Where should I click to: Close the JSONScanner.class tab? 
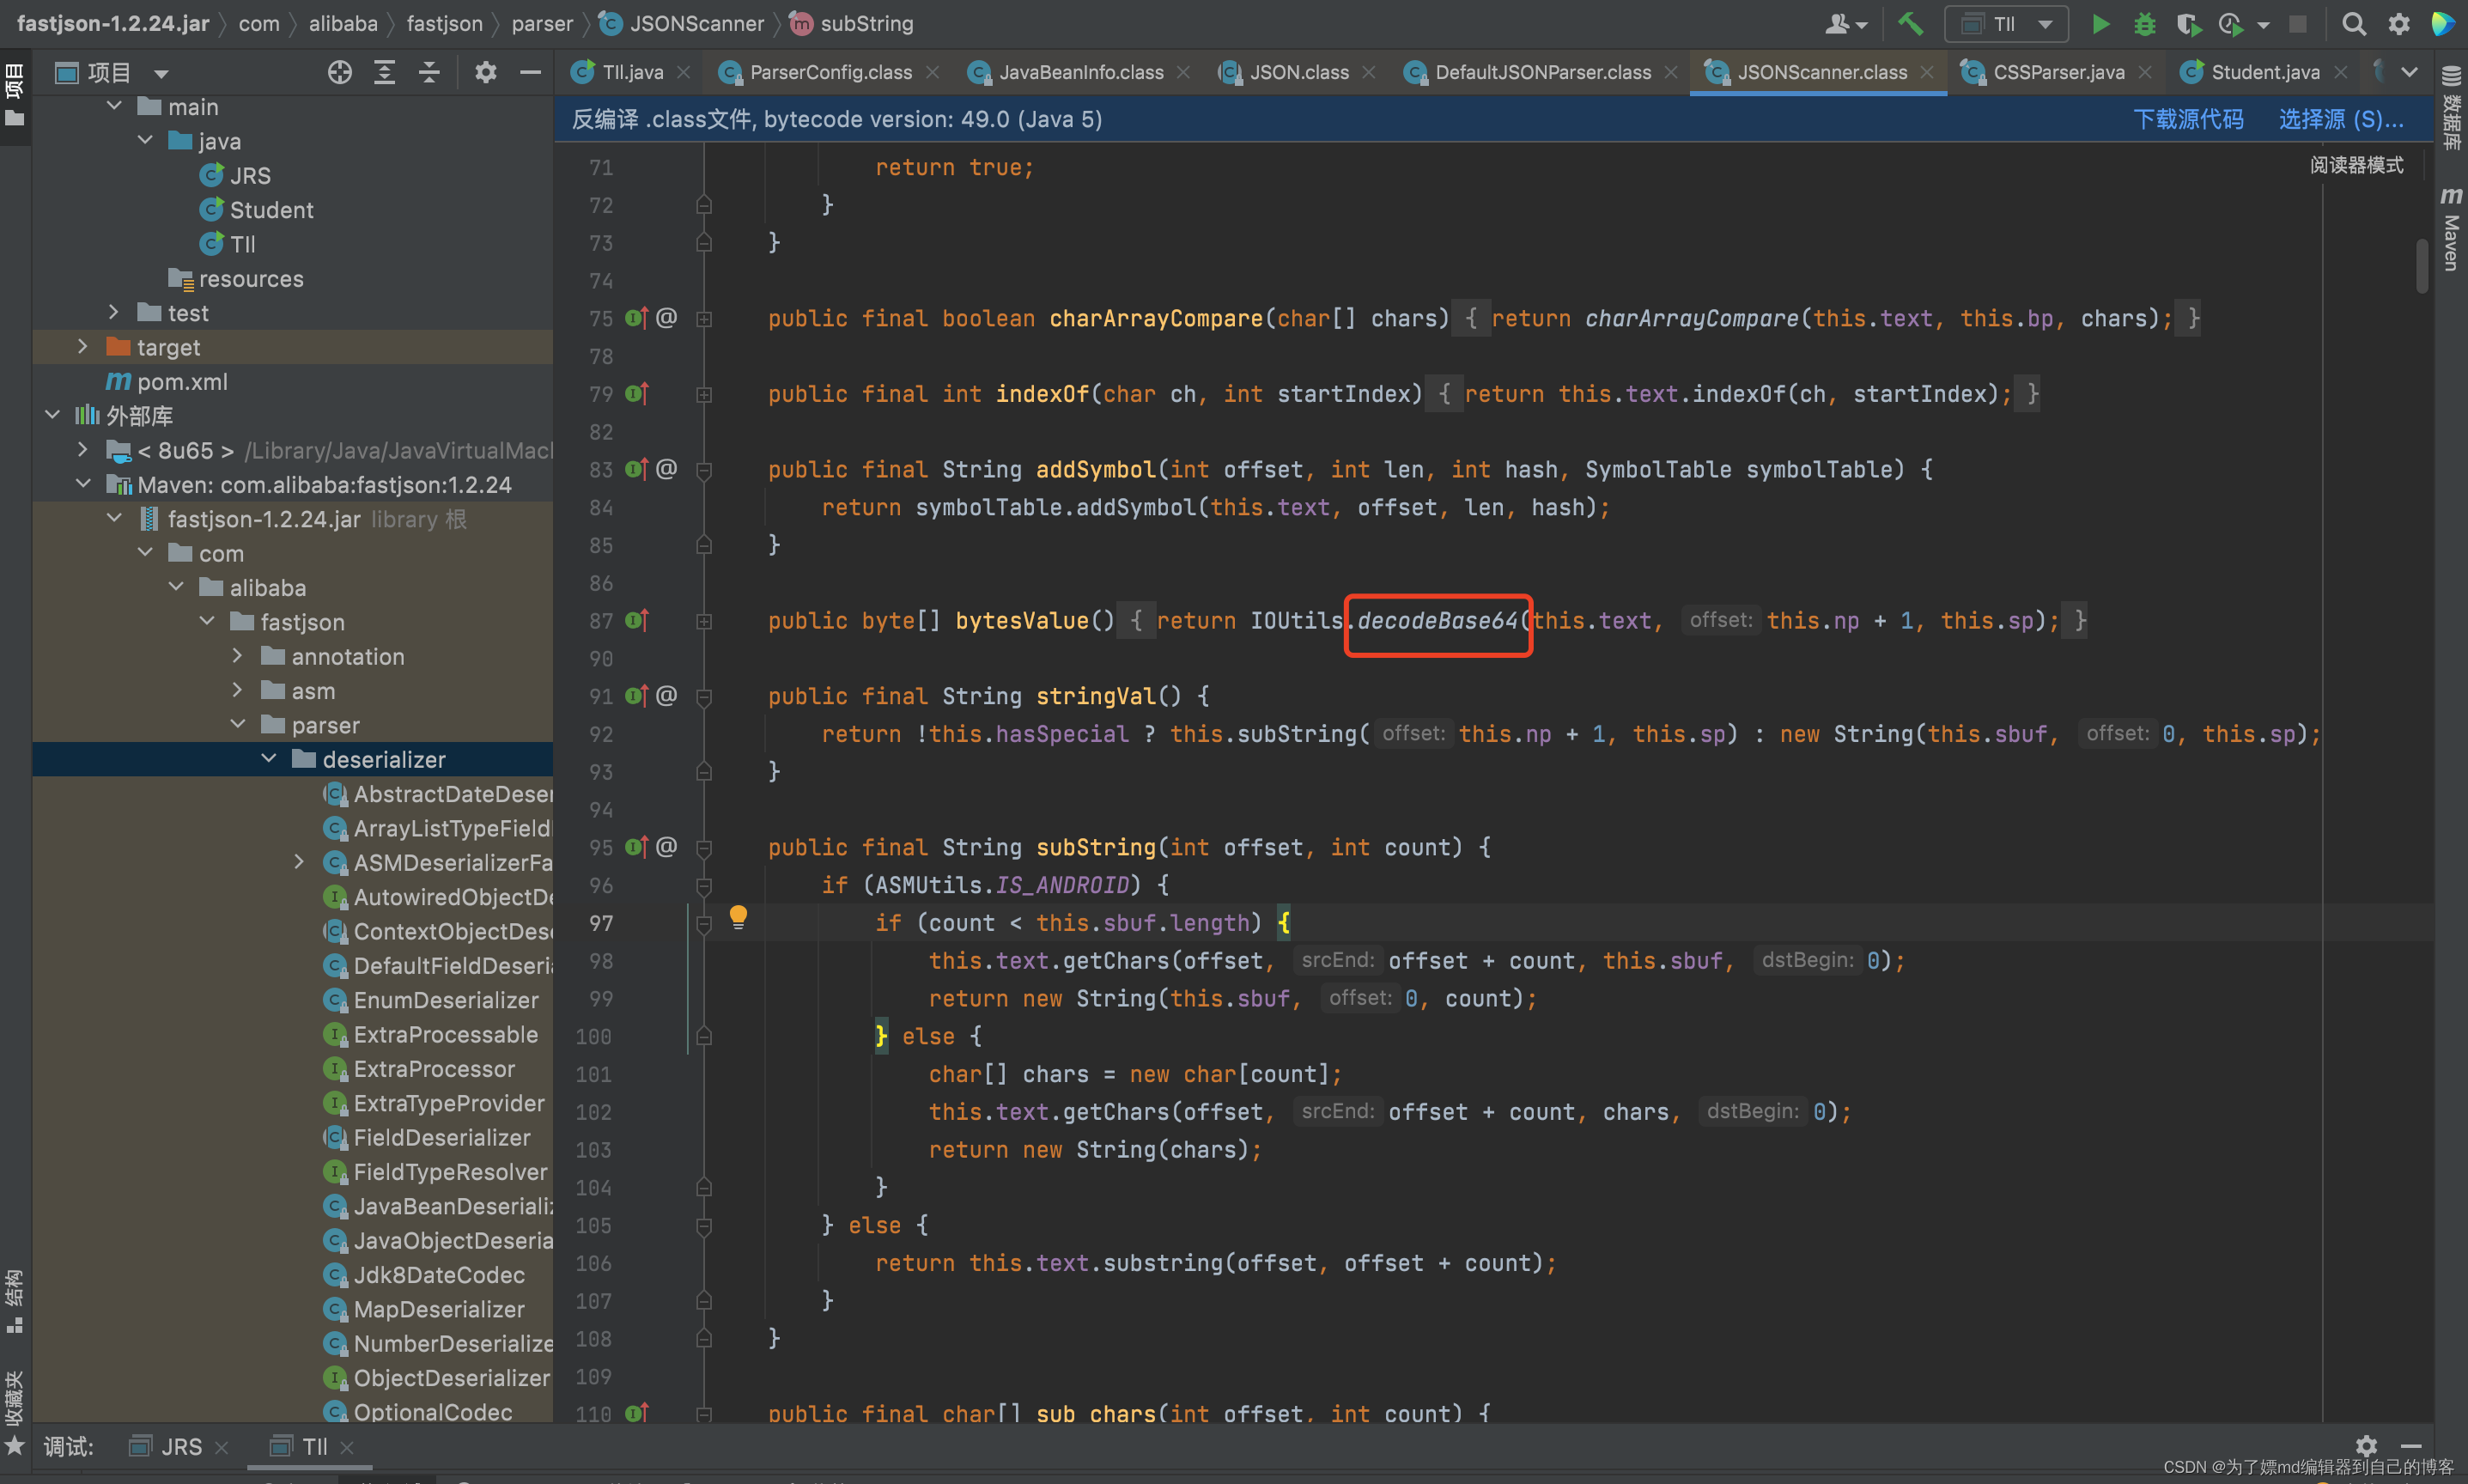[1926, 72]
